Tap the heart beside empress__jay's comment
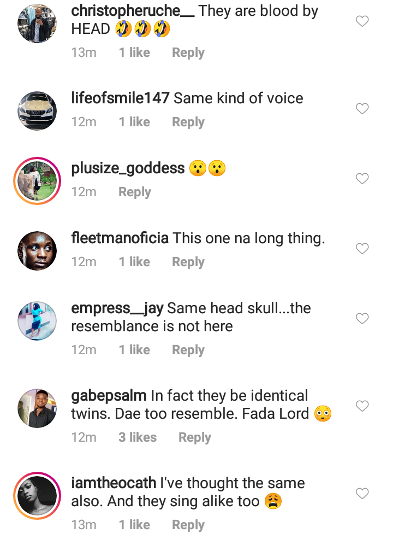The width and height of the screenshot is (393, 539). (x=362, y=318)
